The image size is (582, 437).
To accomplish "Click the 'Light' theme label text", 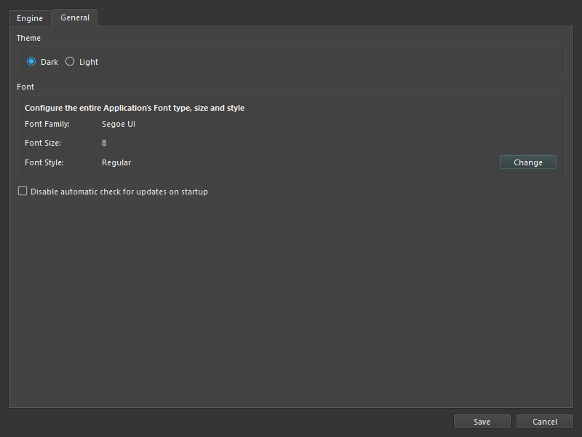I will (89, 62).
